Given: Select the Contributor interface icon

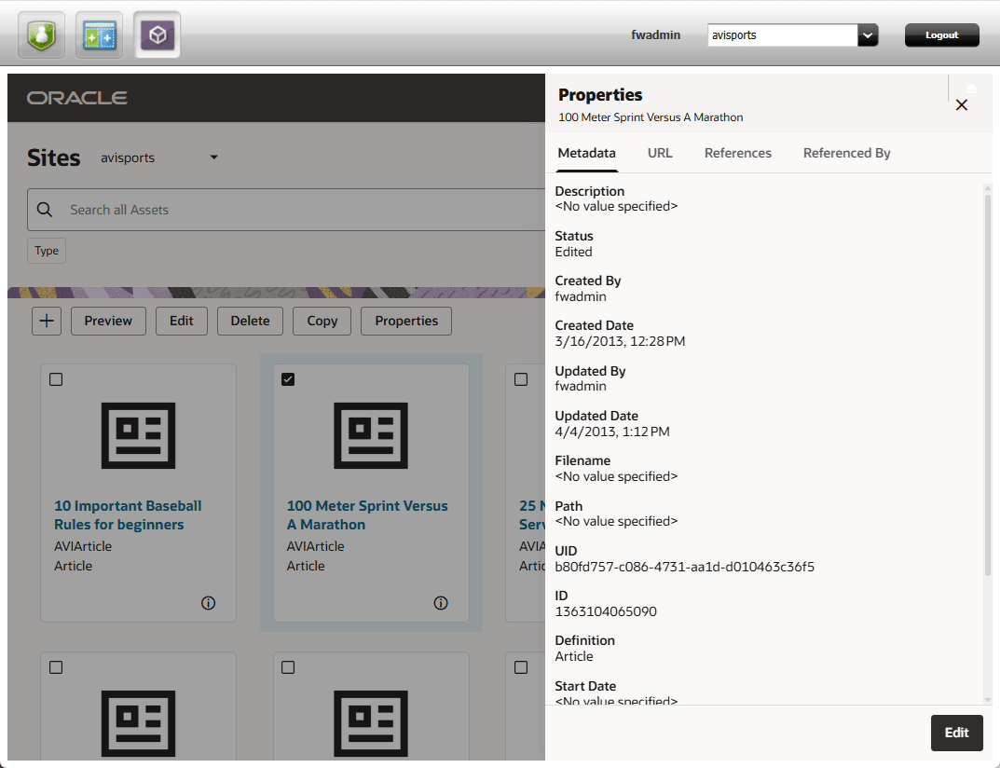Looking at the screenshot, I should [98, 34].
